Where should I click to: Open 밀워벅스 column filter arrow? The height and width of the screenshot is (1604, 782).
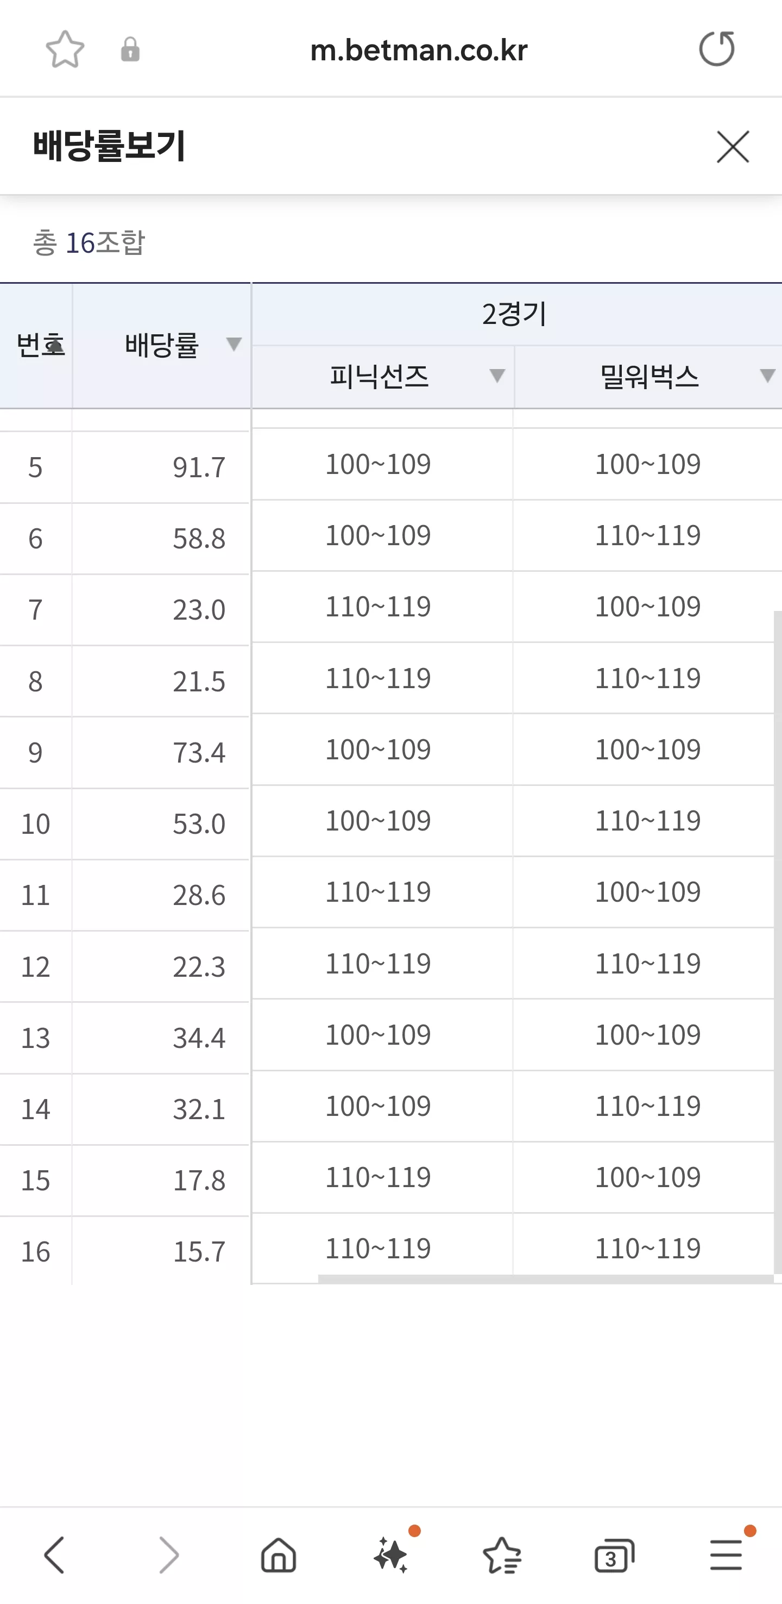click(768, 376)
